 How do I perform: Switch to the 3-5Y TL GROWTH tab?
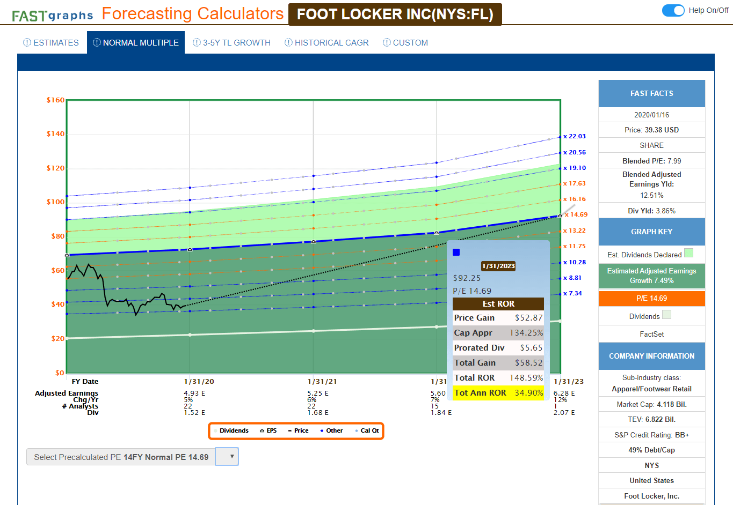pos(231,42)
